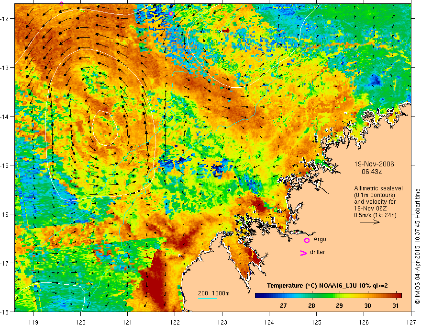This screenshot has height=326, width=421.
Task: Click the 'Argo' legend label
Action: [x=320, y=239]
